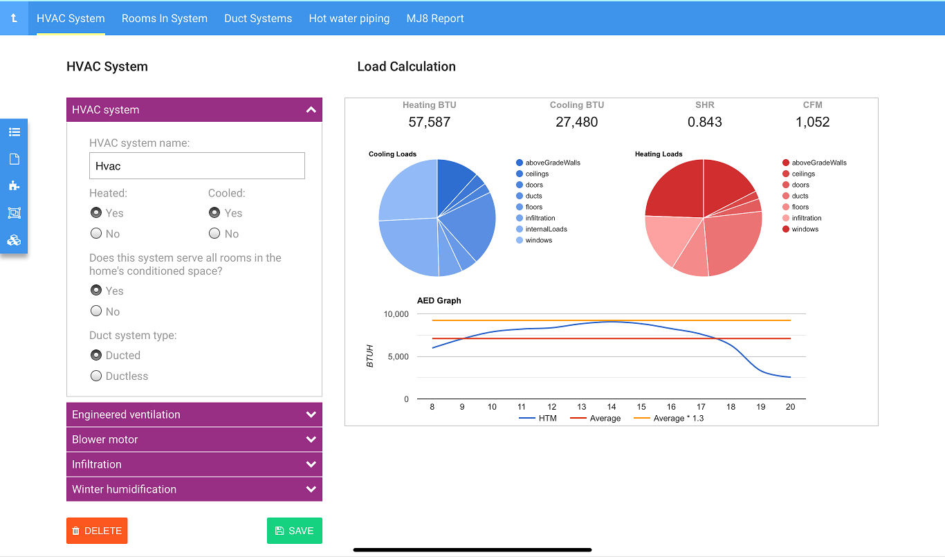Switch to the Duct Systems tab

(258, 18)
